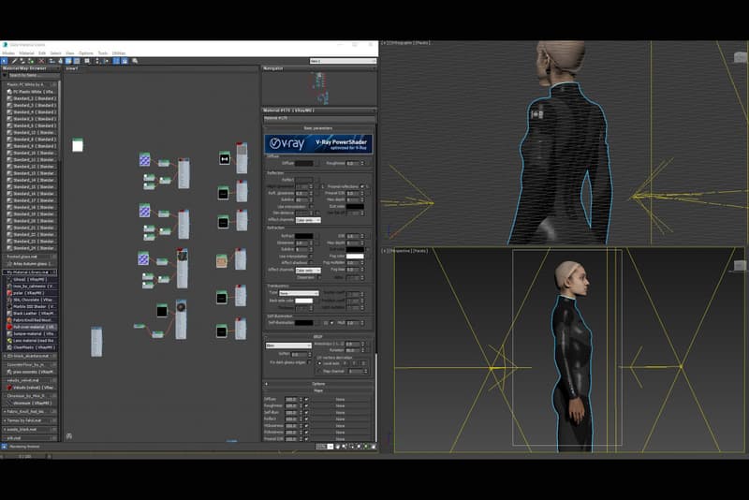The width and height of the screenshot is (749, 500).
Task: Click Perspective viewport label menu
Action: pyautogui.click(x=405, y=251)
